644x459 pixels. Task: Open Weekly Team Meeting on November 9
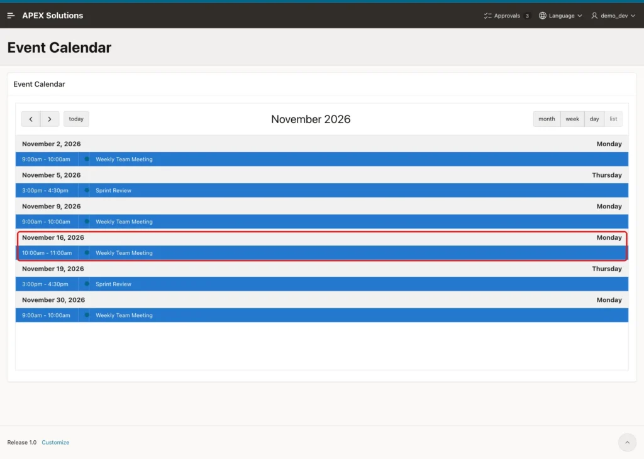click(x=322, y=222)
